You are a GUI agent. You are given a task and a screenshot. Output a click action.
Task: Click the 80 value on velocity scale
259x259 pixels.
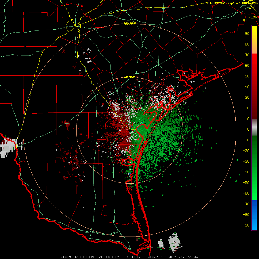[x=247, y=44]
